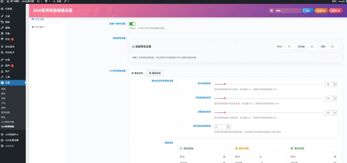The width and height of the screenshot is (347, 163).
Task: Open Zibll签到奖励 submenu item
Action: pyautogui.click(x=7, y=126)
